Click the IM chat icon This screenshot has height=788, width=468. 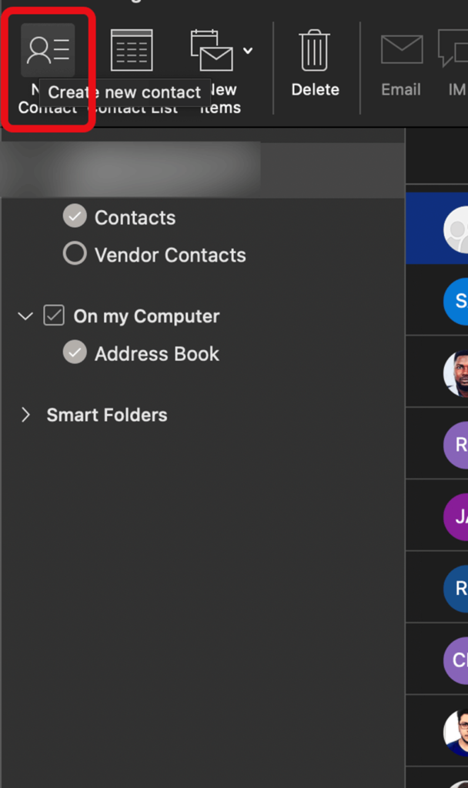(x=453, y=48)
